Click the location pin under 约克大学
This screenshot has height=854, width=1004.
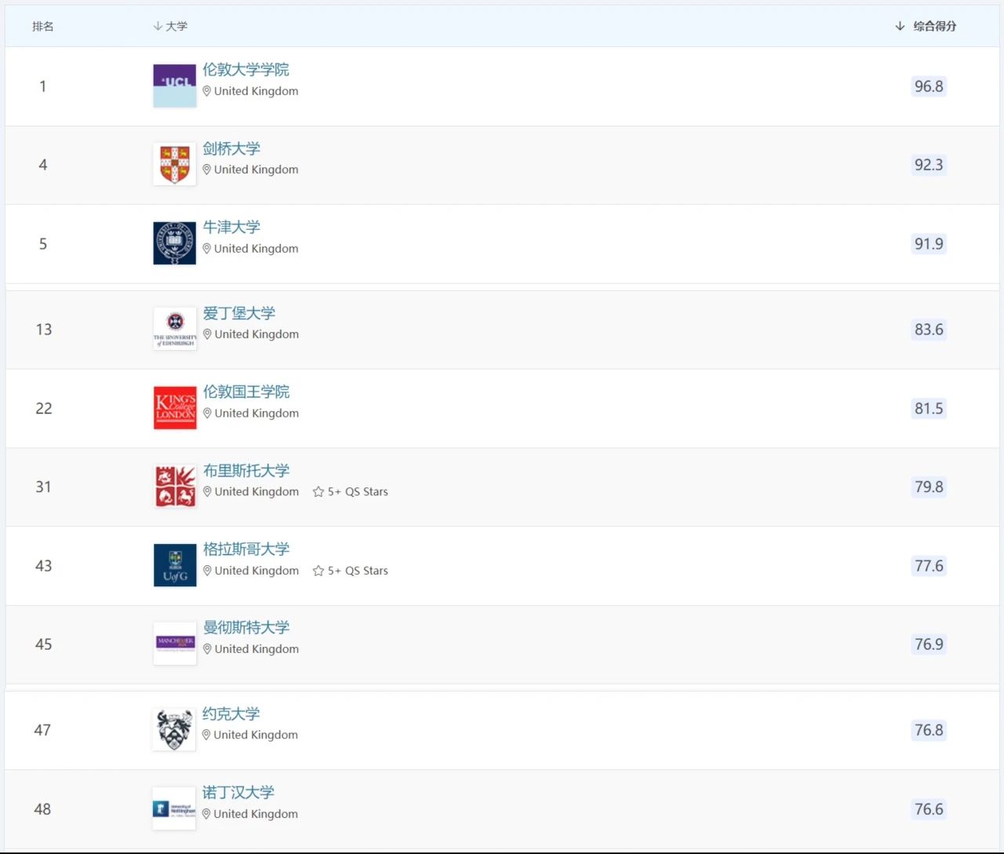(207, 735)
